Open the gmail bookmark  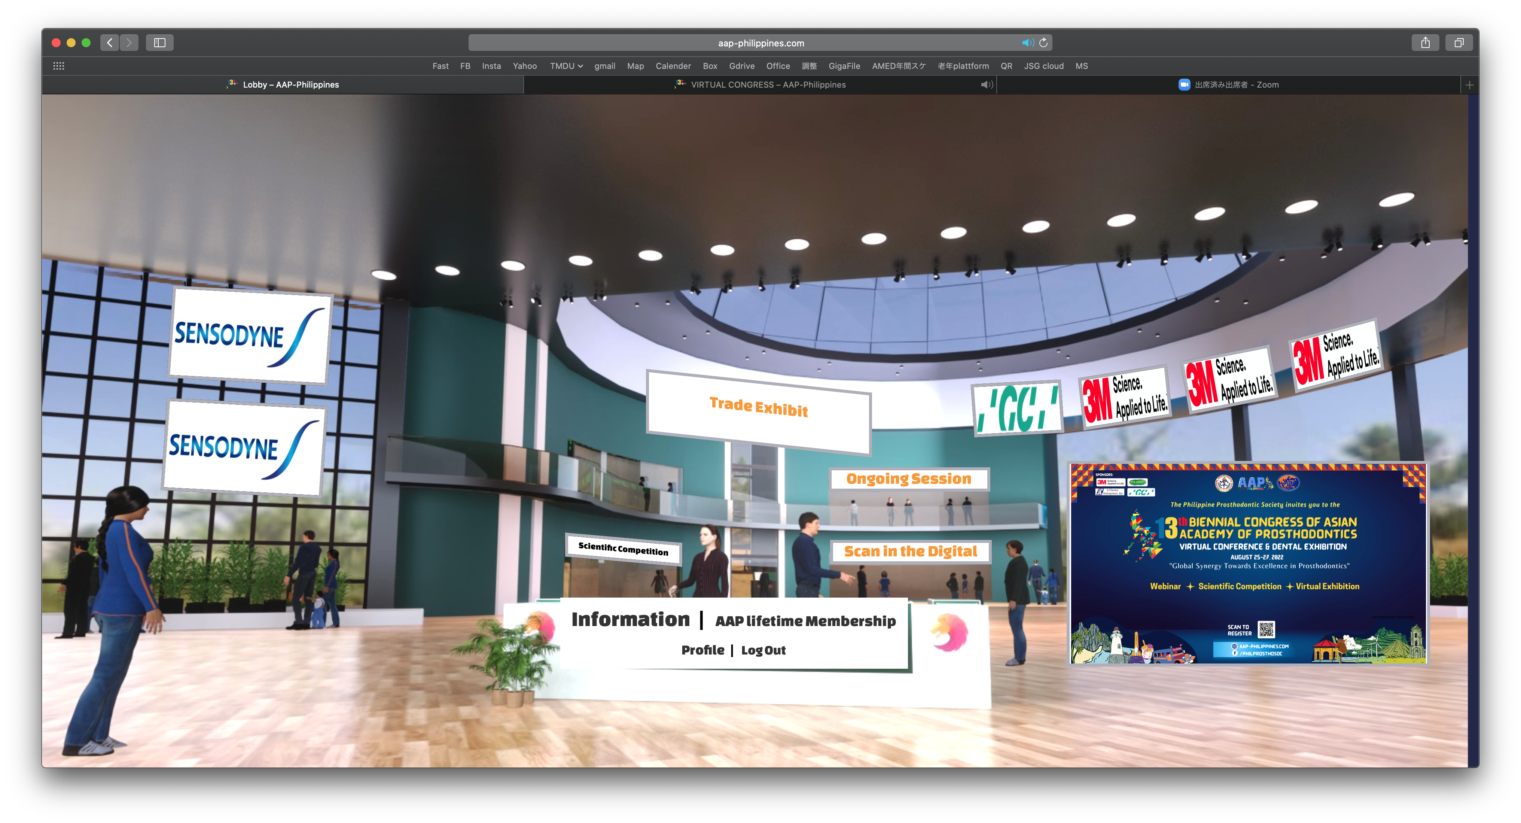(605, 66)
